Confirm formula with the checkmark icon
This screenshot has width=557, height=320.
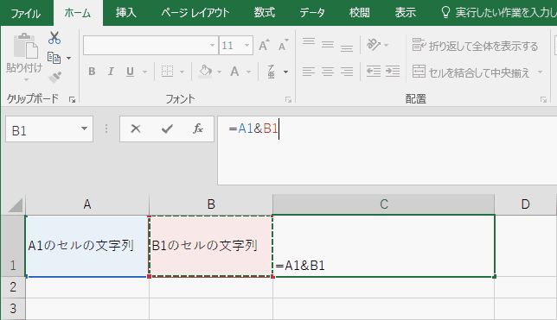[167, 129]
